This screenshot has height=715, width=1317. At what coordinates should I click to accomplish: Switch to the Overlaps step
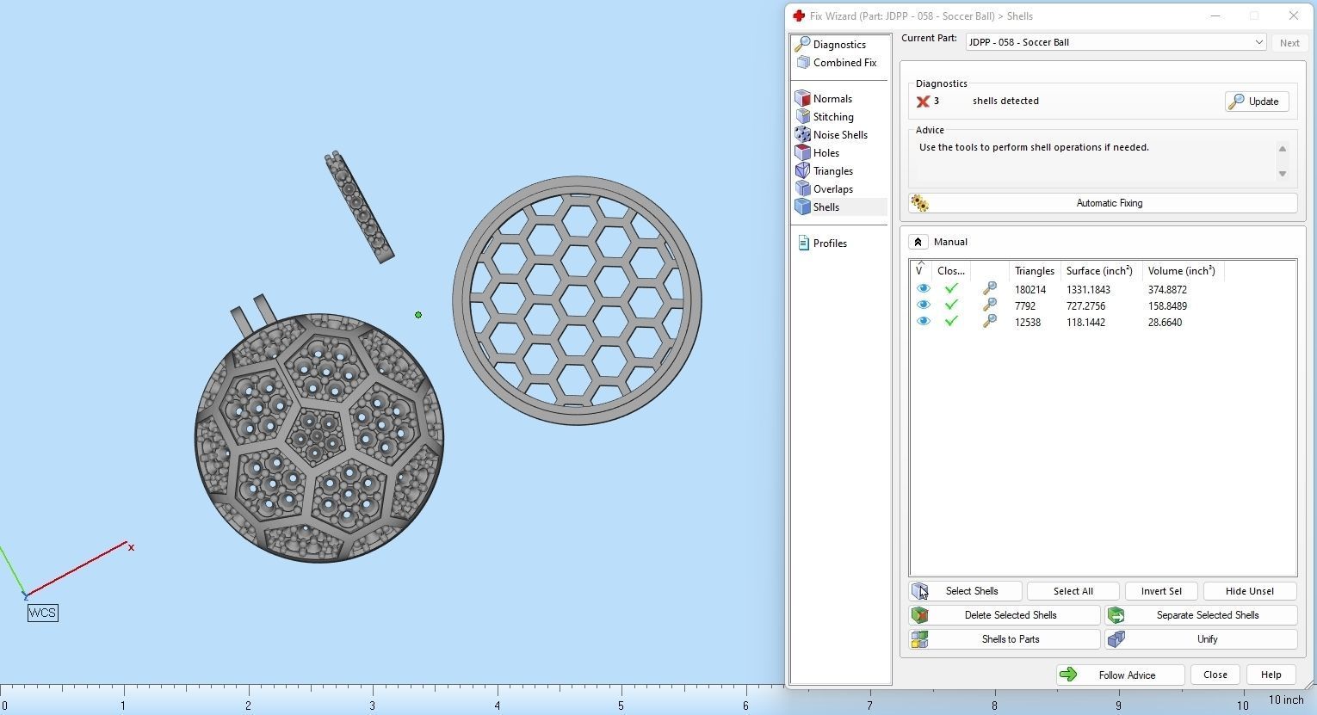pos(833,189)
